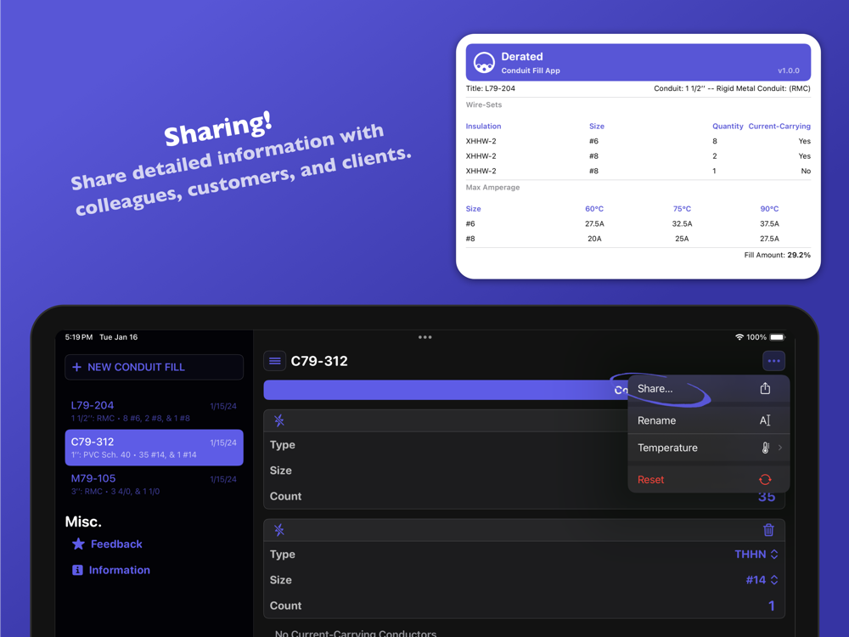The image size is (849, 637).
Task: Click the 'Insulation' column header
Action: click(x=484, y=127)
